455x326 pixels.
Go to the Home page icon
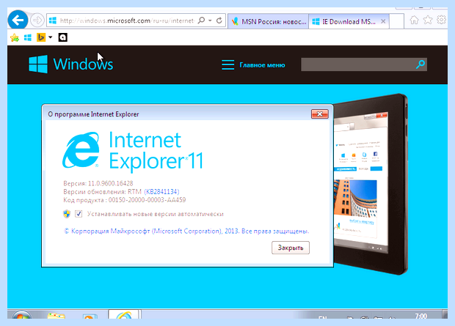415,21
